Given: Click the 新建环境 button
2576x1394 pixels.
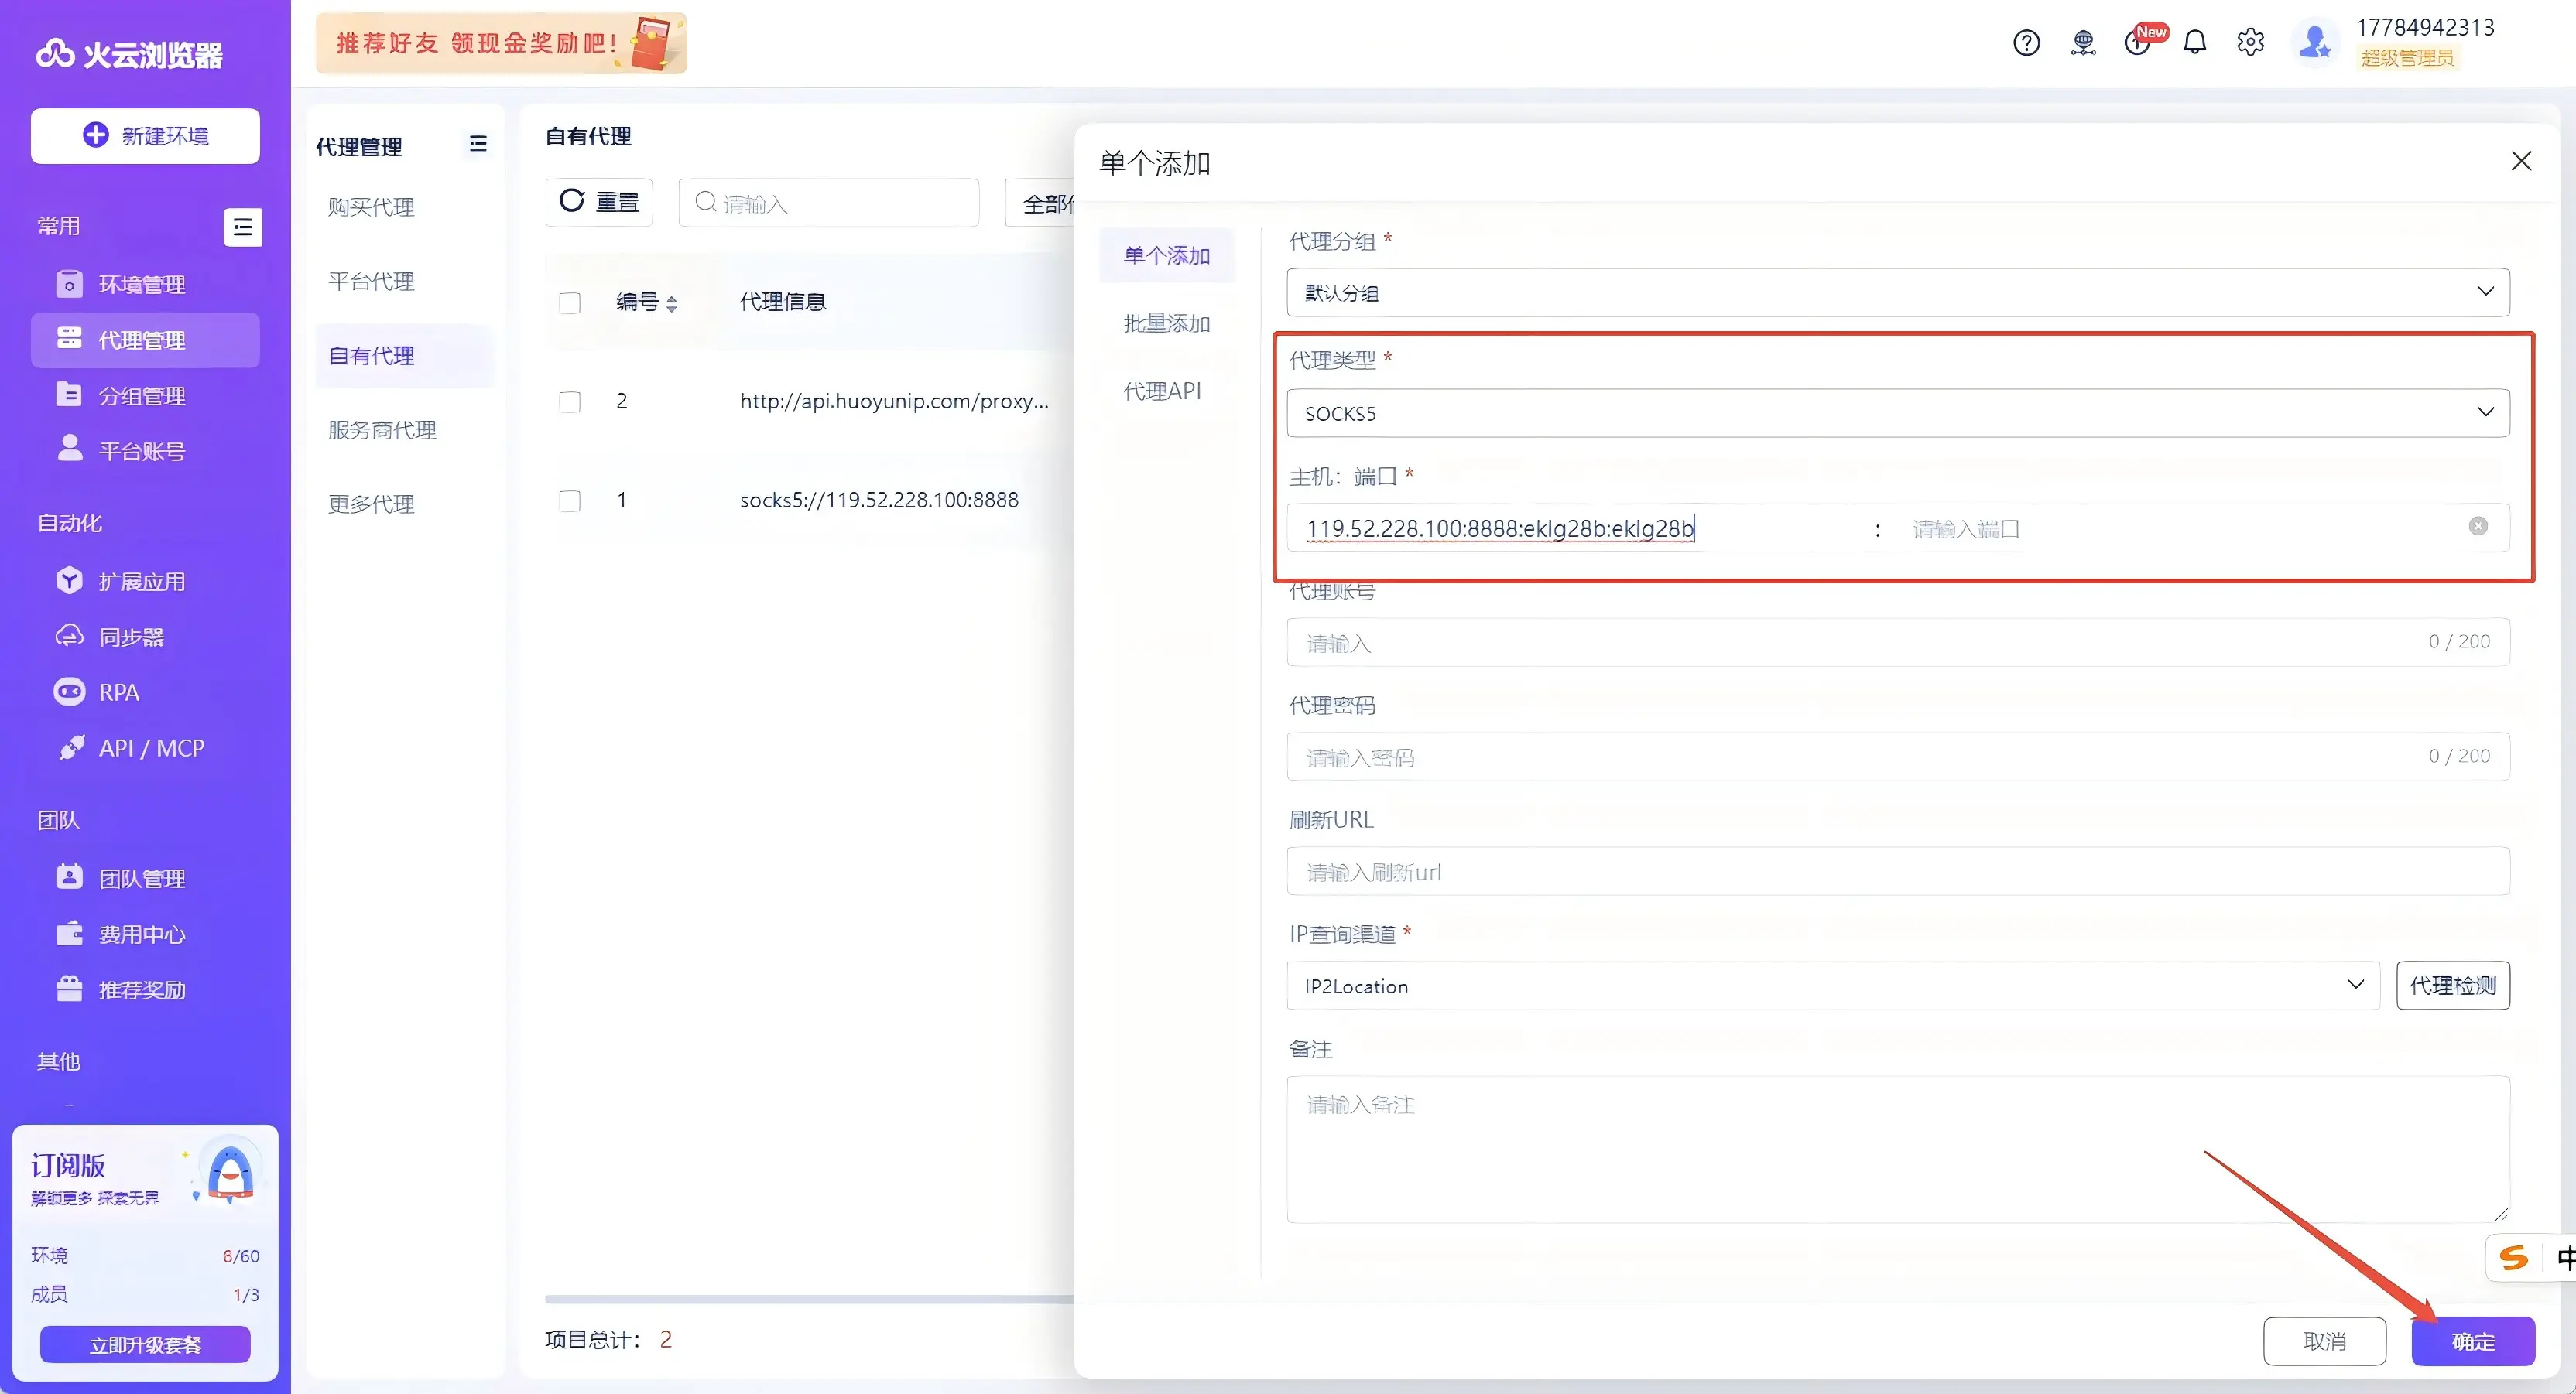Looking at the screenshot, I should point(145,136).
